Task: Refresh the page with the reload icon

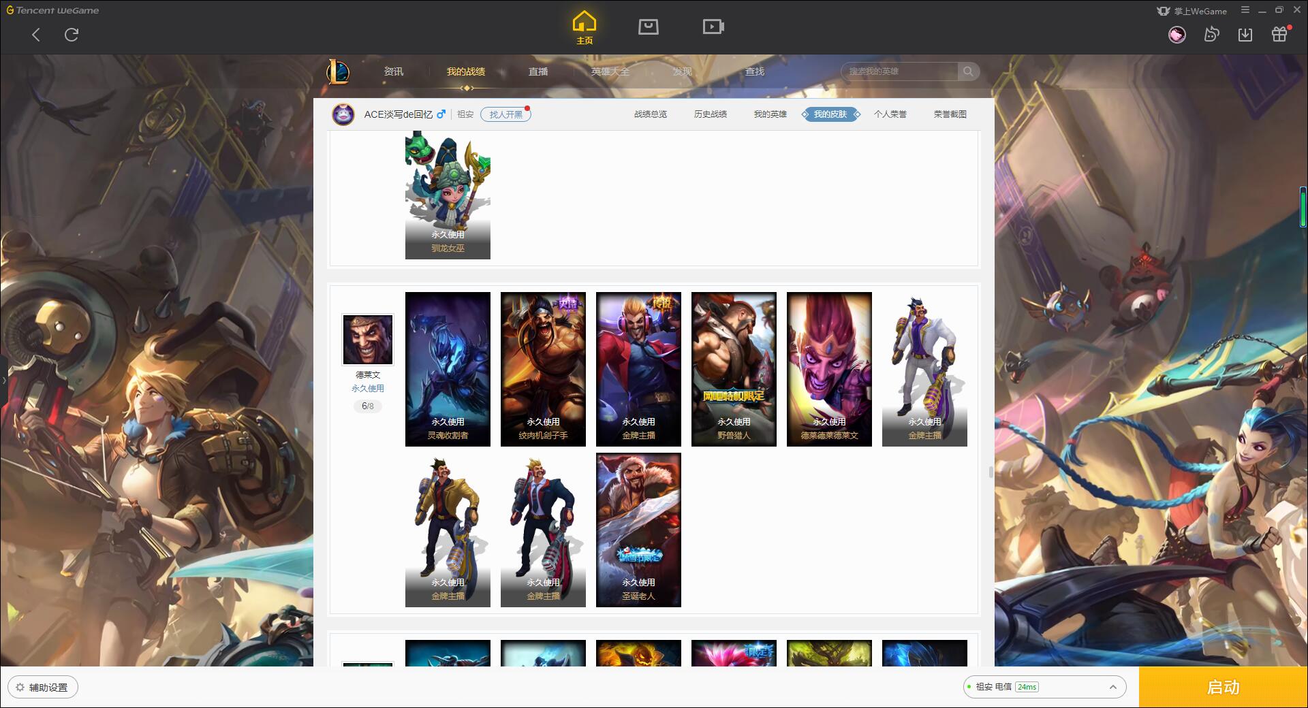Action: tap(72, 35)
